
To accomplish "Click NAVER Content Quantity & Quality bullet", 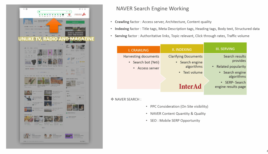I will pyautogui.click(x=178, y=113).
